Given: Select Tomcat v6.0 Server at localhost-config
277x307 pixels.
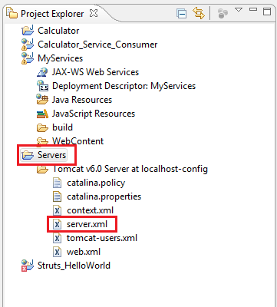Looking at the screenshot, I should pyautogui.click(x=130, y=169).
